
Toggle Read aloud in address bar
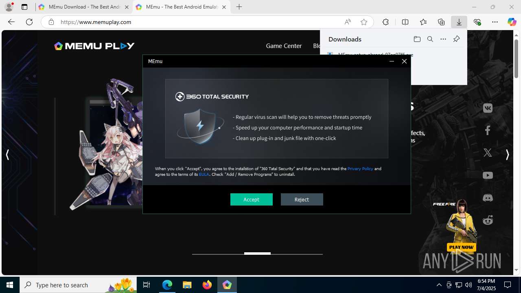(348, 22)
